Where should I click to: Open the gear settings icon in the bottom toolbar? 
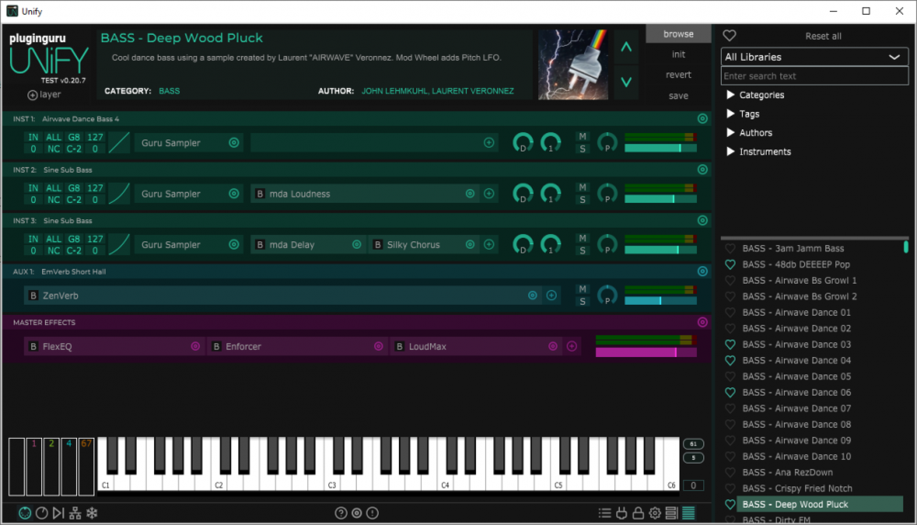[x=655, y=512]
